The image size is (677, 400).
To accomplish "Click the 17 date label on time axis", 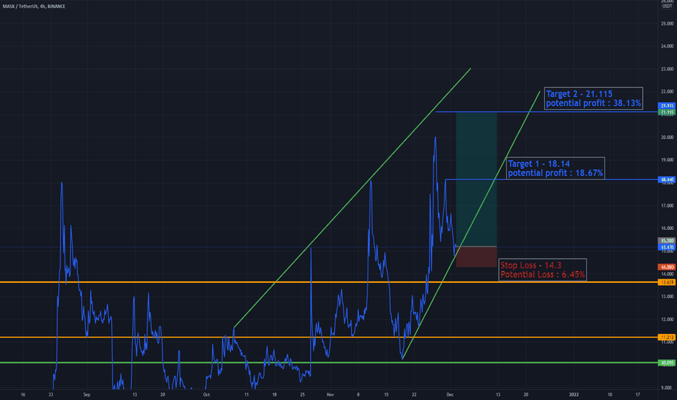I will click(638, 395).
